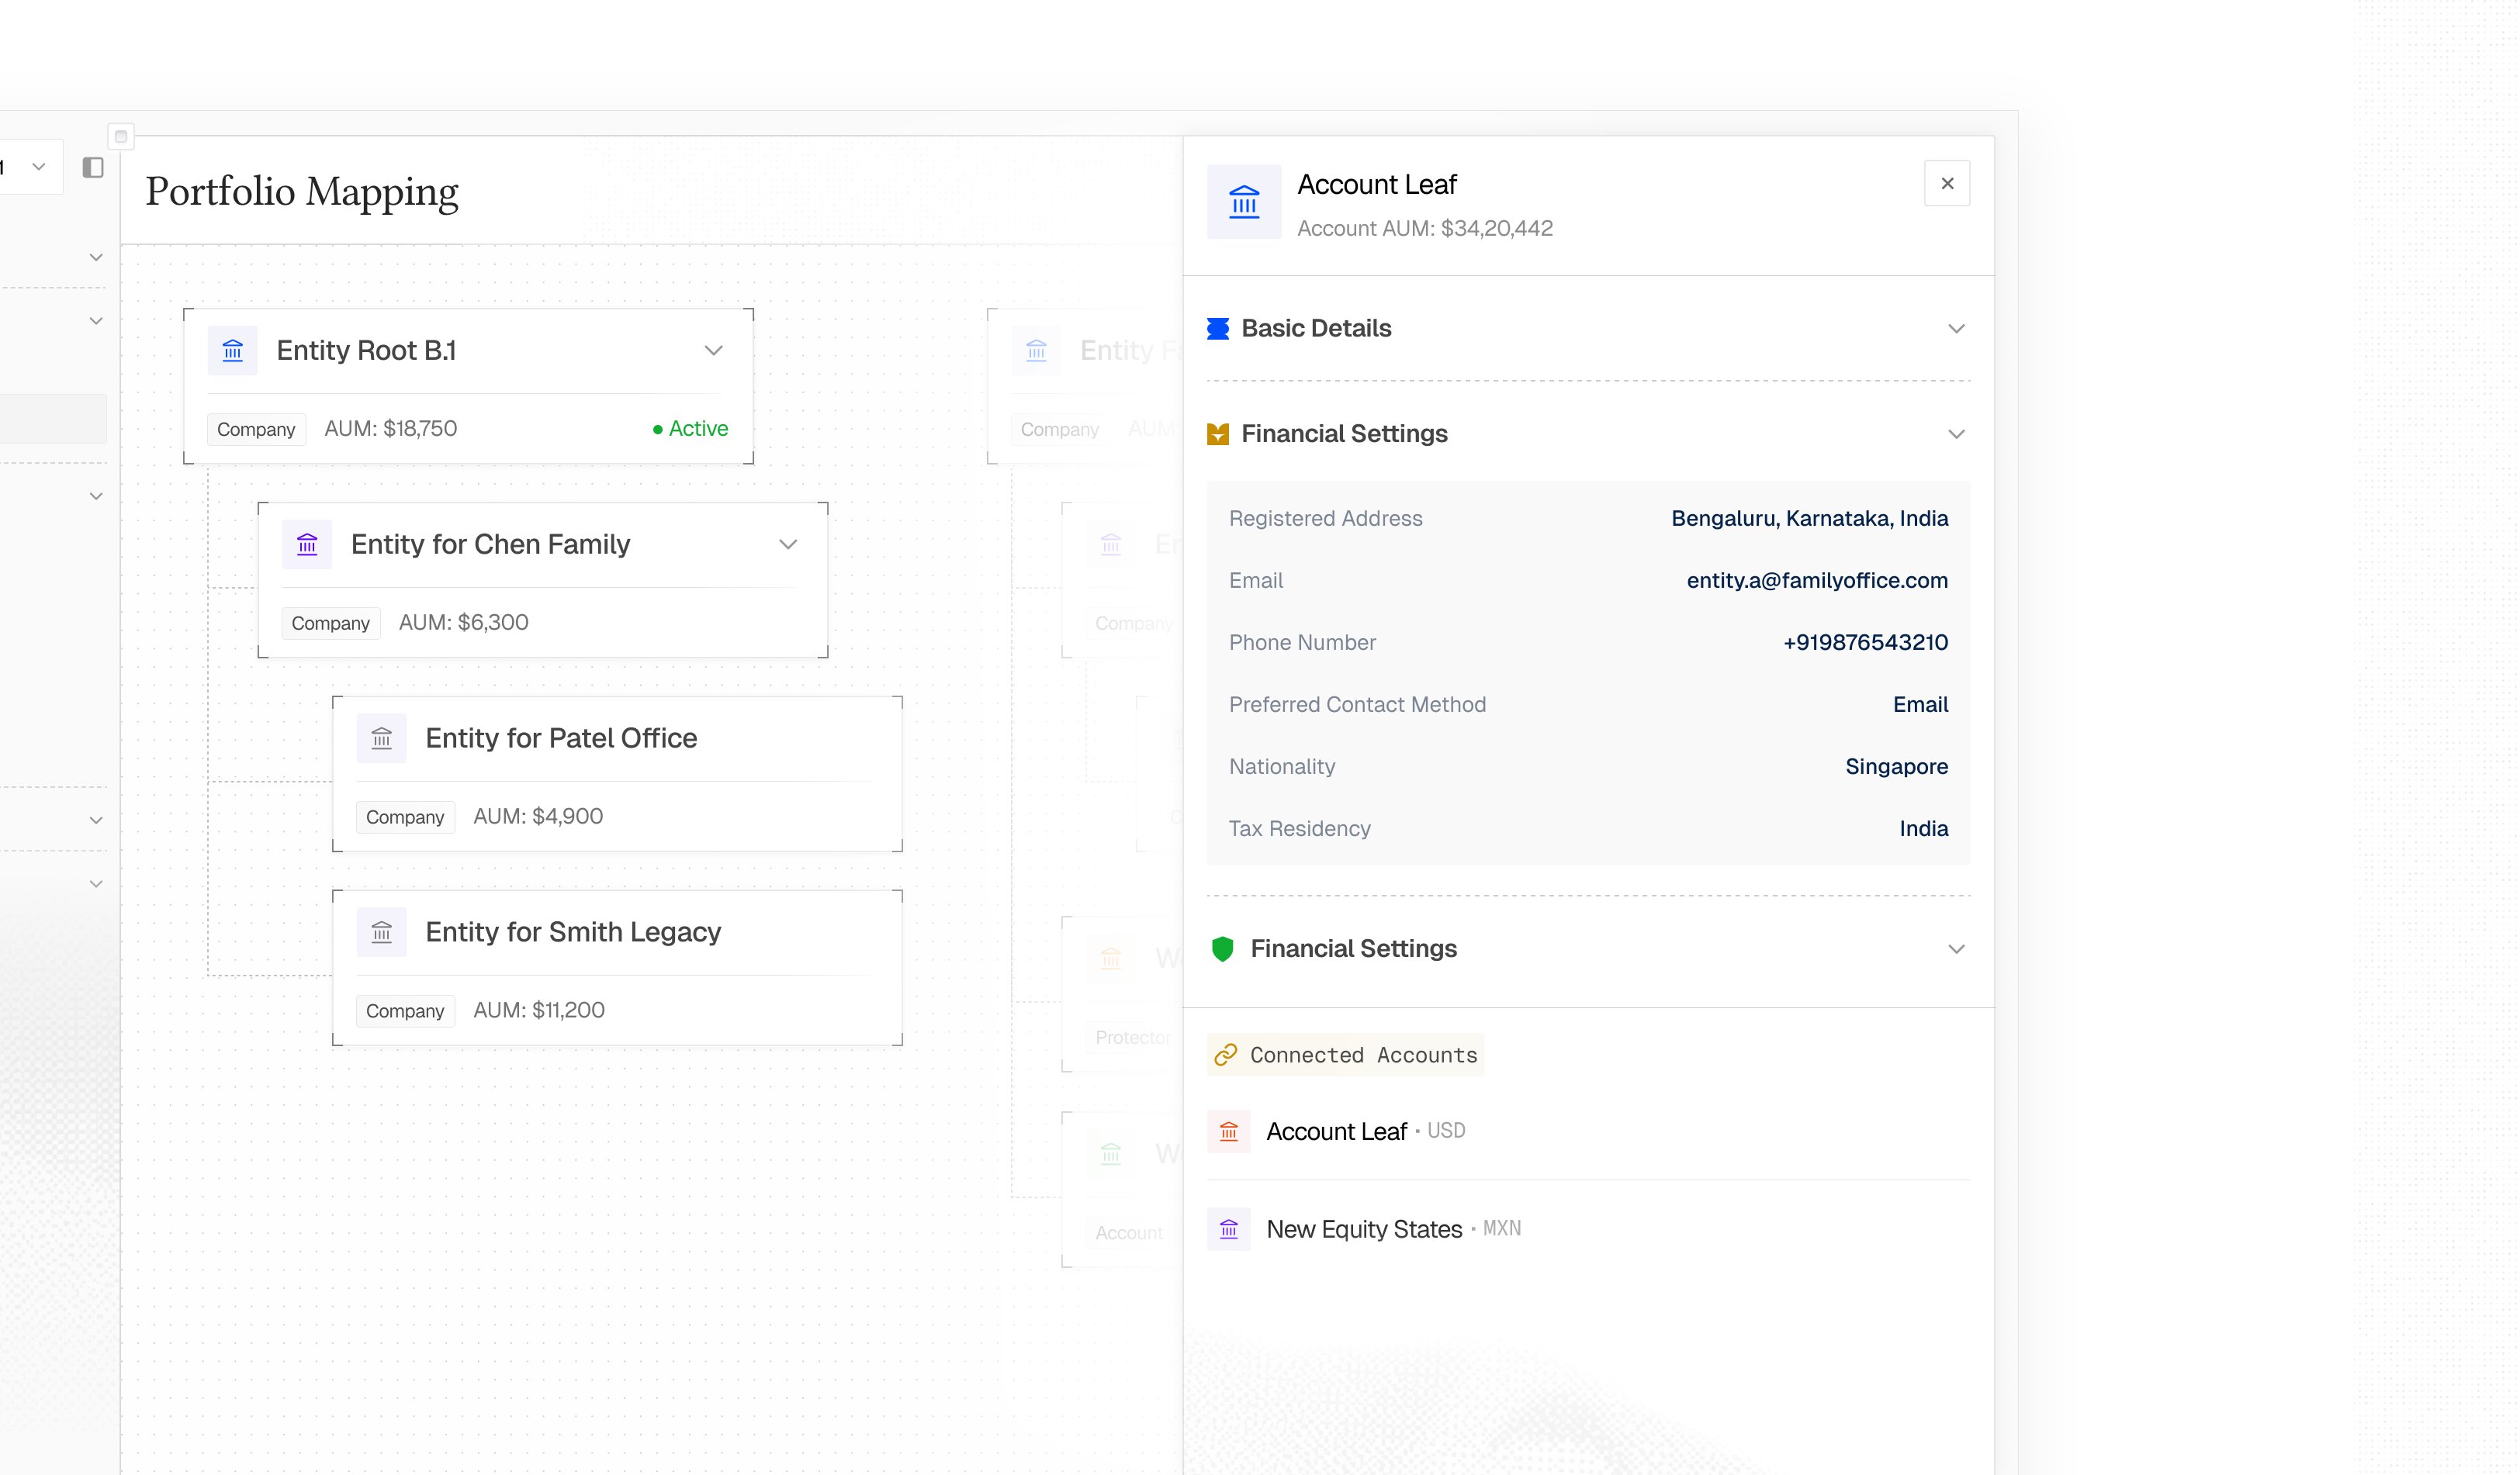Click the Nationality label
Viewport: 2520px width, 1475px height.
(1282, 766)
